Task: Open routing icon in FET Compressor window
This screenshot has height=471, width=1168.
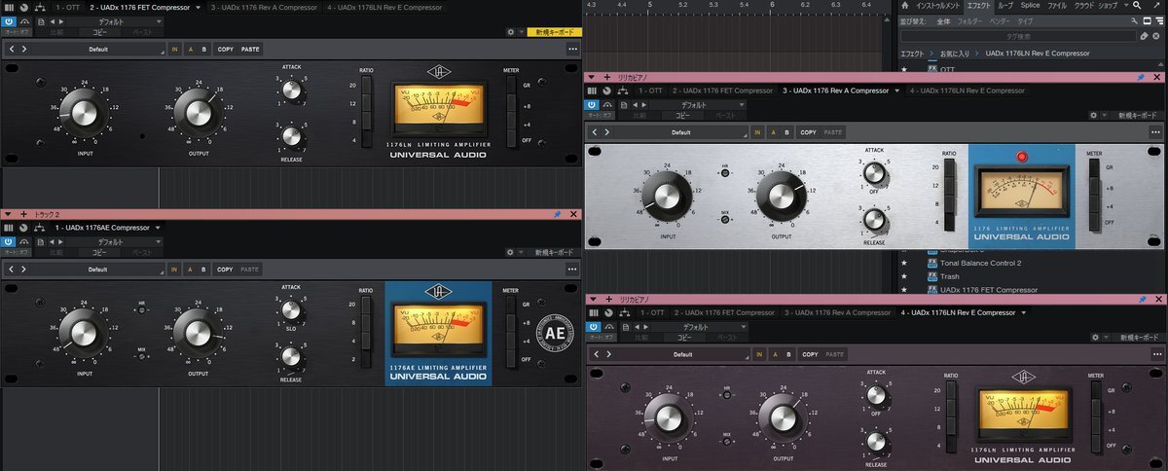Action: (41, 7)
